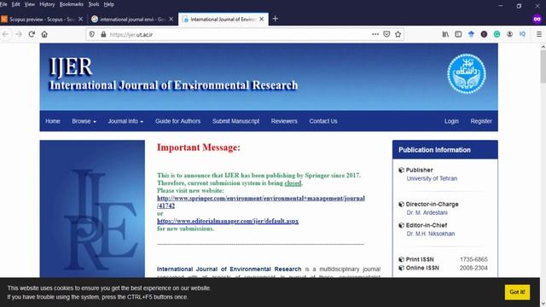Screen dimensions: 546x307
Task: Click the green Grammarly extension icon
Action: [497, 34]
